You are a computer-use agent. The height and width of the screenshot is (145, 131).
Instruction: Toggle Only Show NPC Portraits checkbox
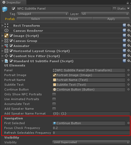[x=54, y=95]
